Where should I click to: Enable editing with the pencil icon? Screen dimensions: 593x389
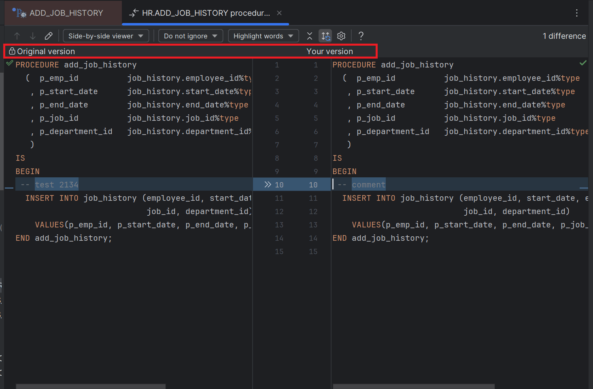pos(49,36)
